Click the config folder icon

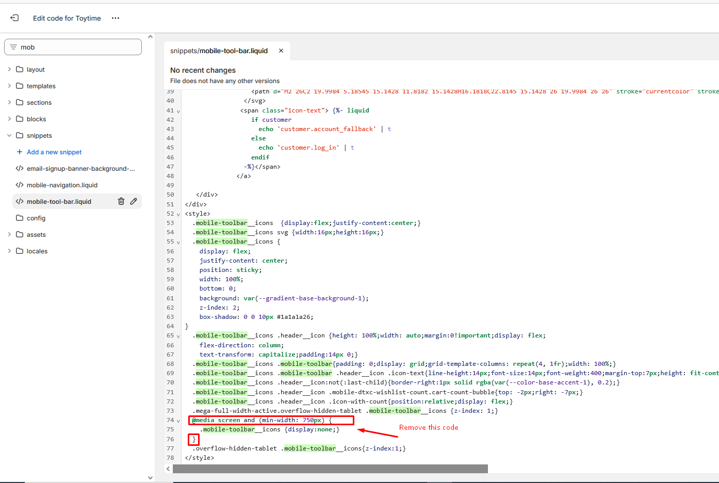[20, 218]
